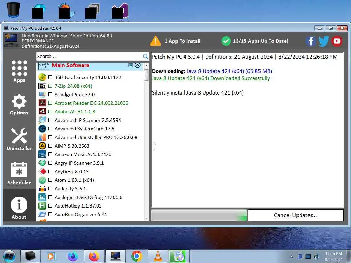Click the Cancel Updater button

coord(295,215)
